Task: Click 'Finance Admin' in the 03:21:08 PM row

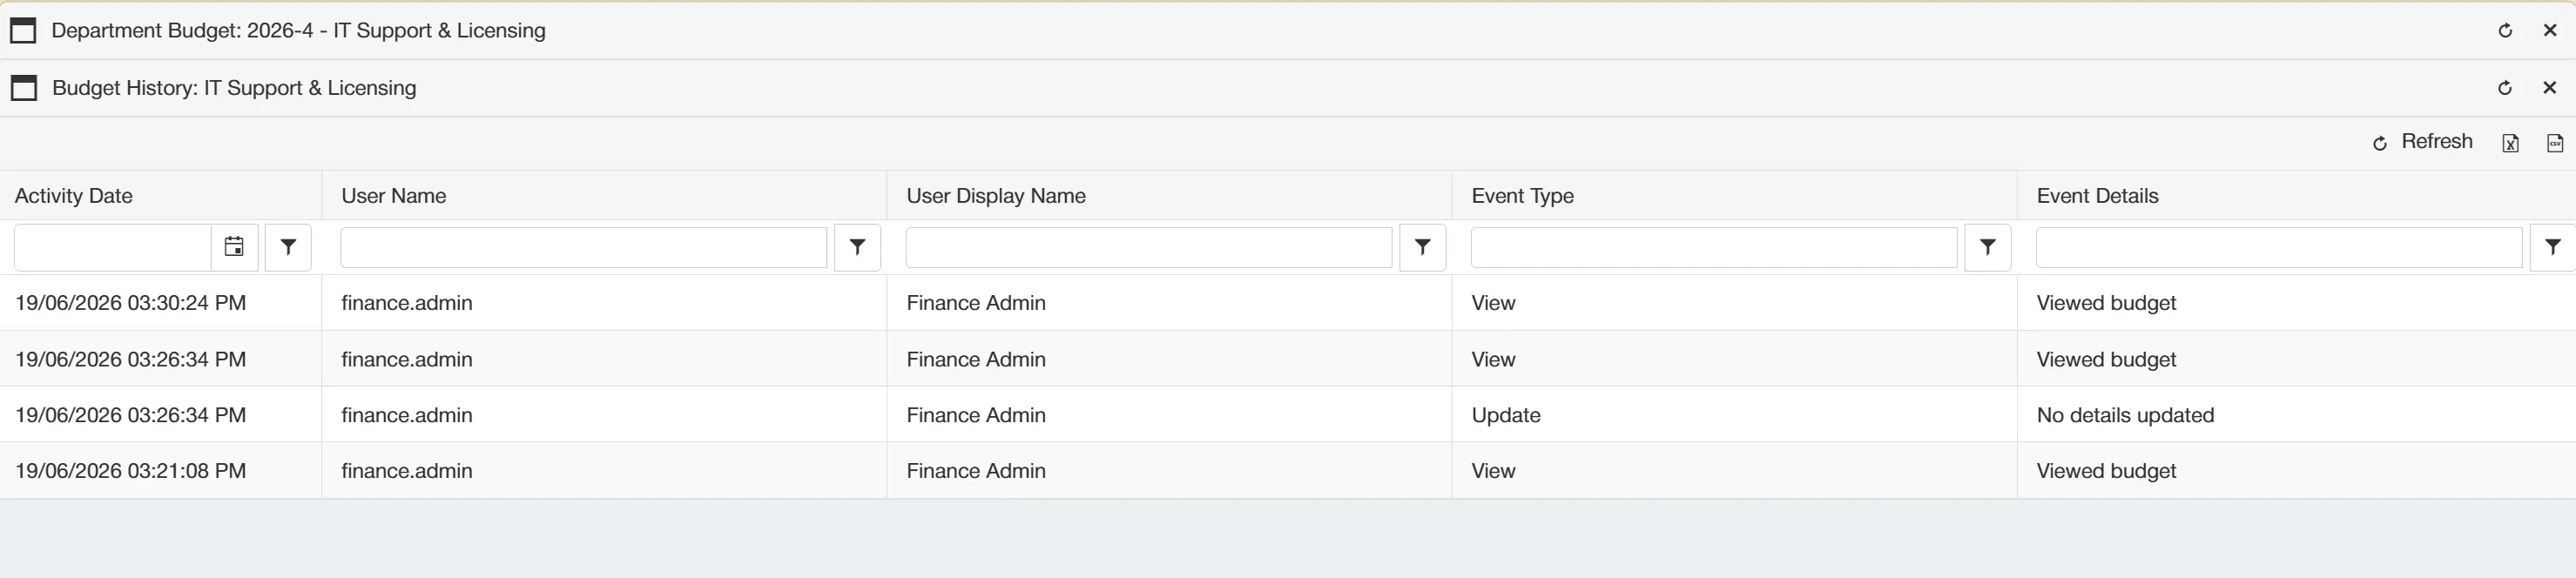Action: pyautogui.click(x=976, y=471)
